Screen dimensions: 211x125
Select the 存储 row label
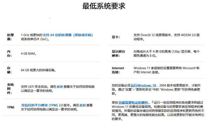pyautogui.click(x=9, y=70)
